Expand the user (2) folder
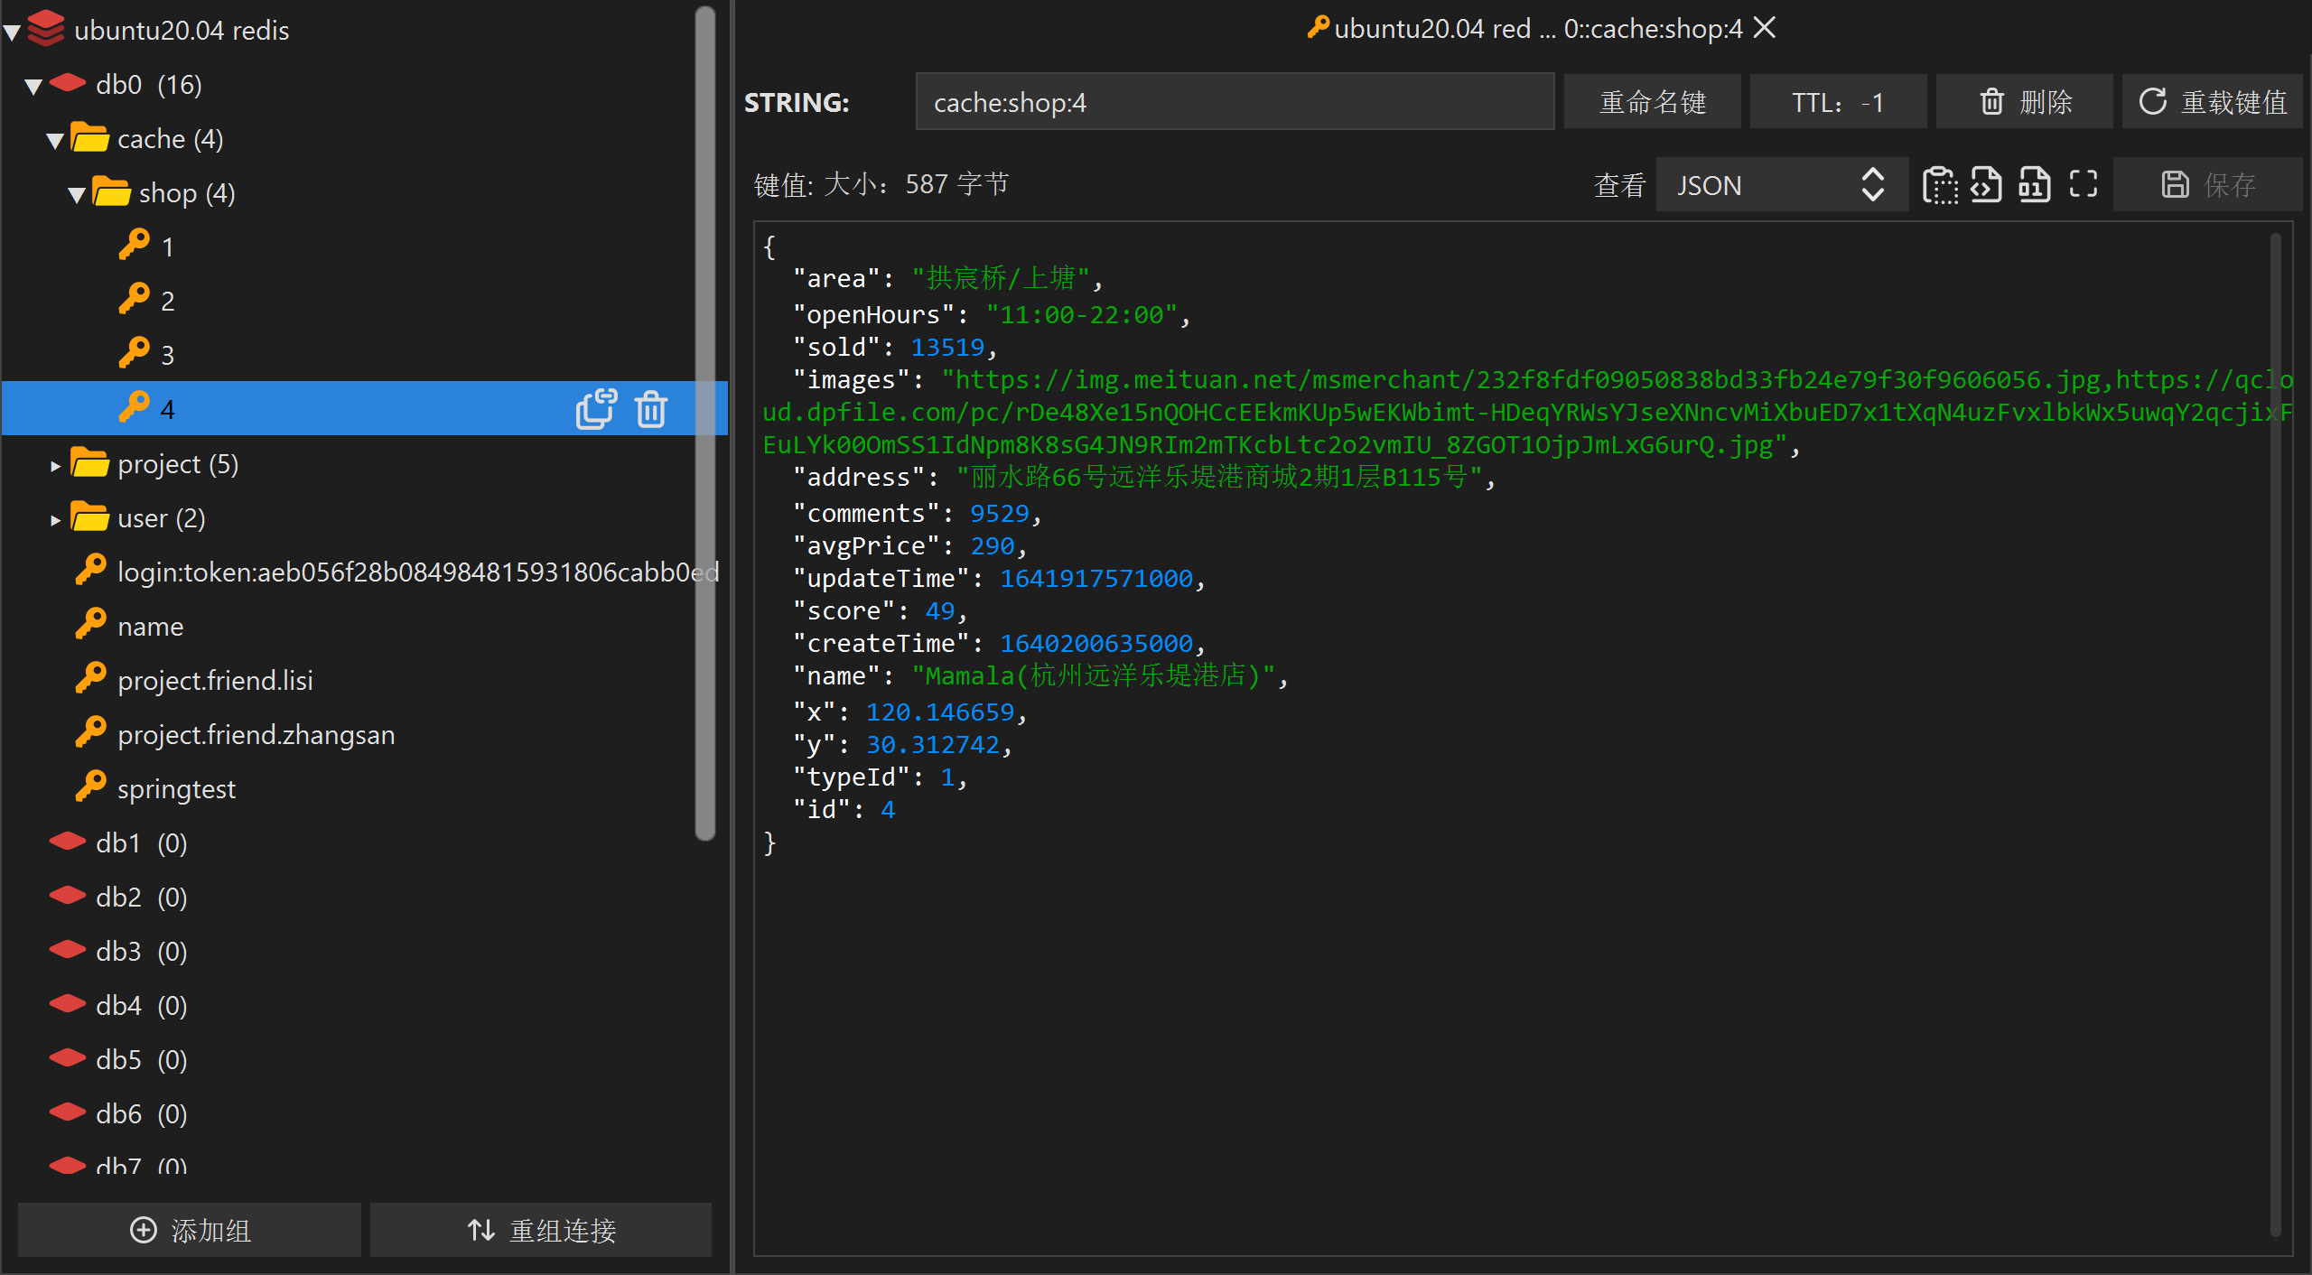Viewport: 2312px width, 1275px height. pos(55,520)
